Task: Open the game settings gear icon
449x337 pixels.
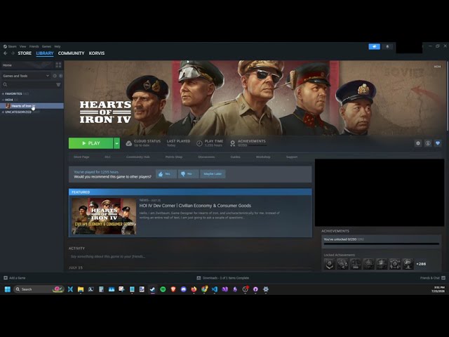Action: click(418, 143)
